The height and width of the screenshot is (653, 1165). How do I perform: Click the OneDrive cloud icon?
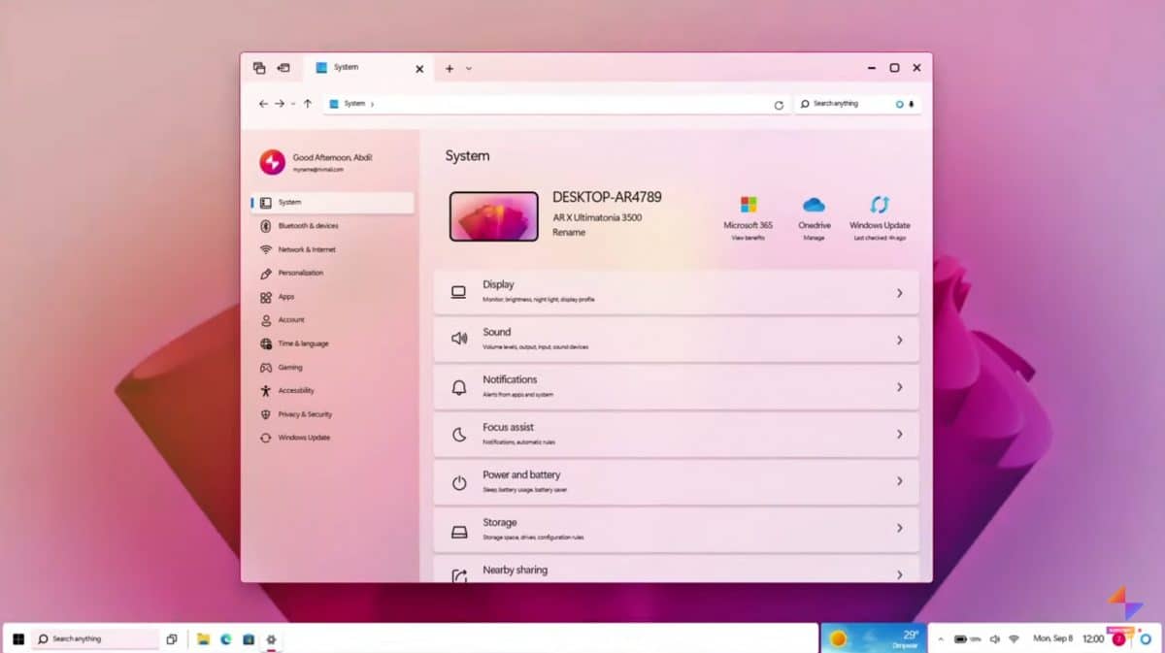[x=814, y=206]
